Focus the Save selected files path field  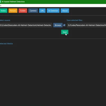87,25
